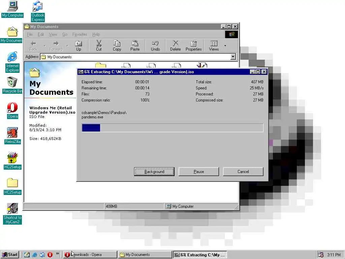The height and width of the screenshot is (259, 345).
Task: Click Internet Explorer quick launch icon
Action: (x=35, y=255)
